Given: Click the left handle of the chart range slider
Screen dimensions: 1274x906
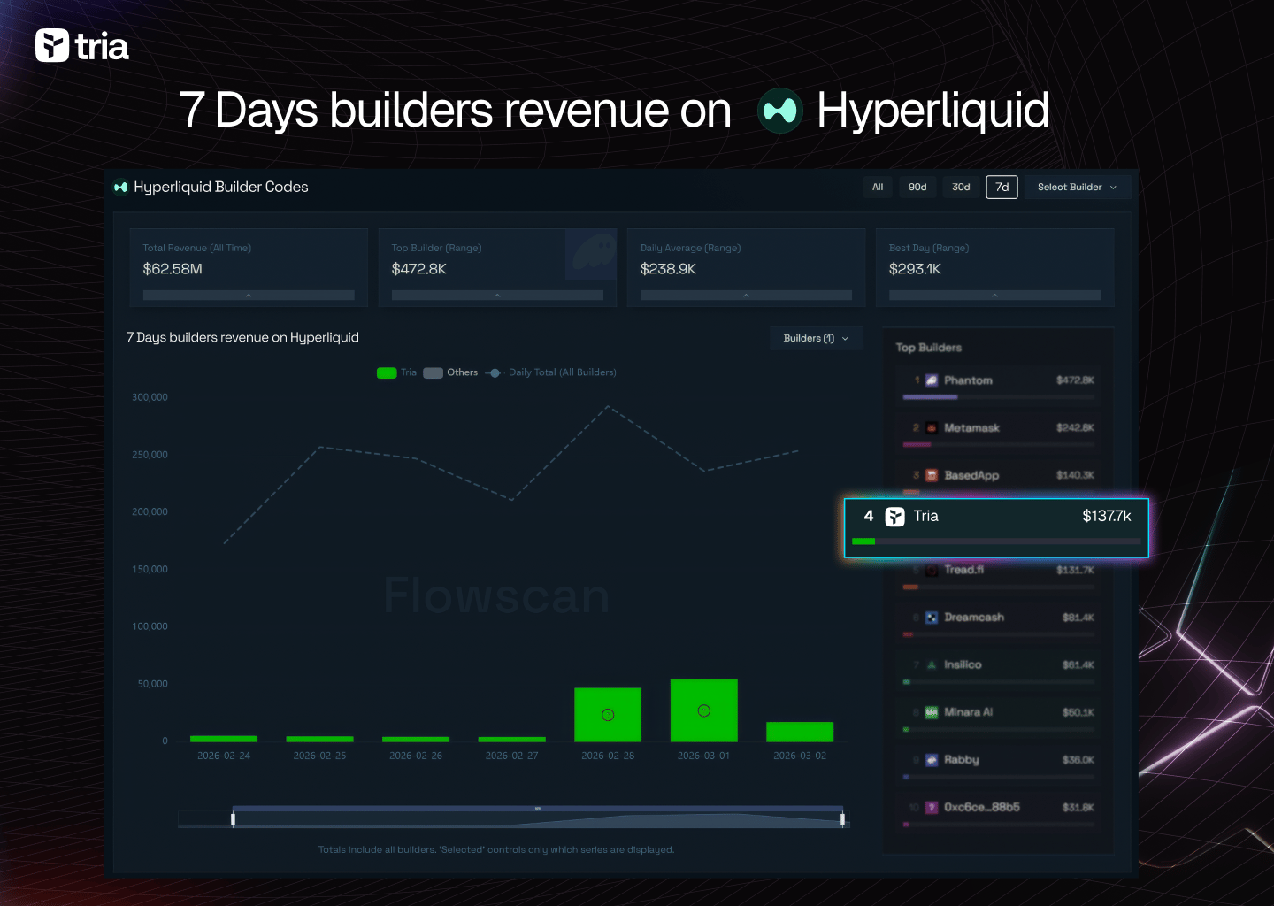Looking at the screenshot, I should (x=233, y=819).
